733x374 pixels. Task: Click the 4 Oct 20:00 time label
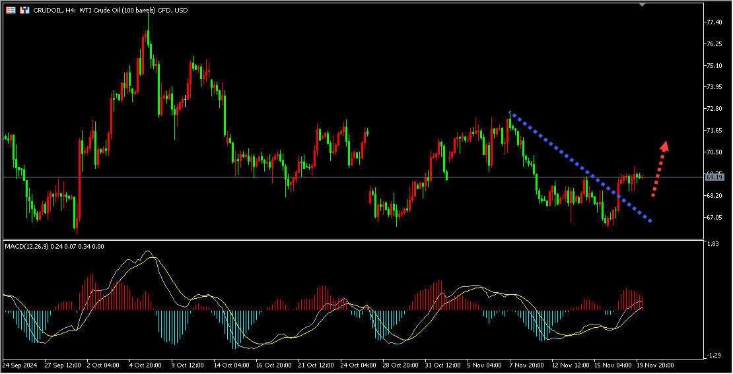145,364
